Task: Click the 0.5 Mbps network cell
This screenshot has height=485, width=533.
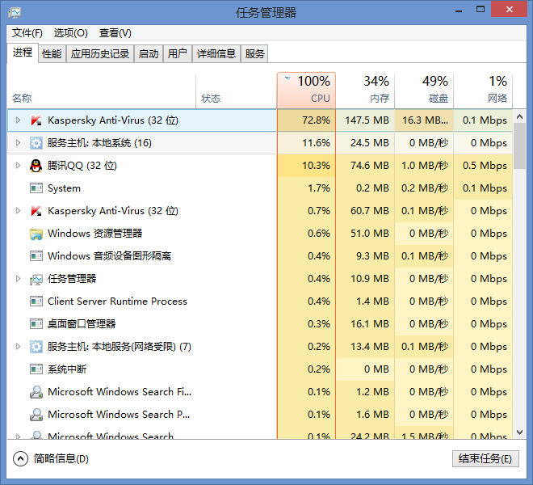Action: [483, 166]
